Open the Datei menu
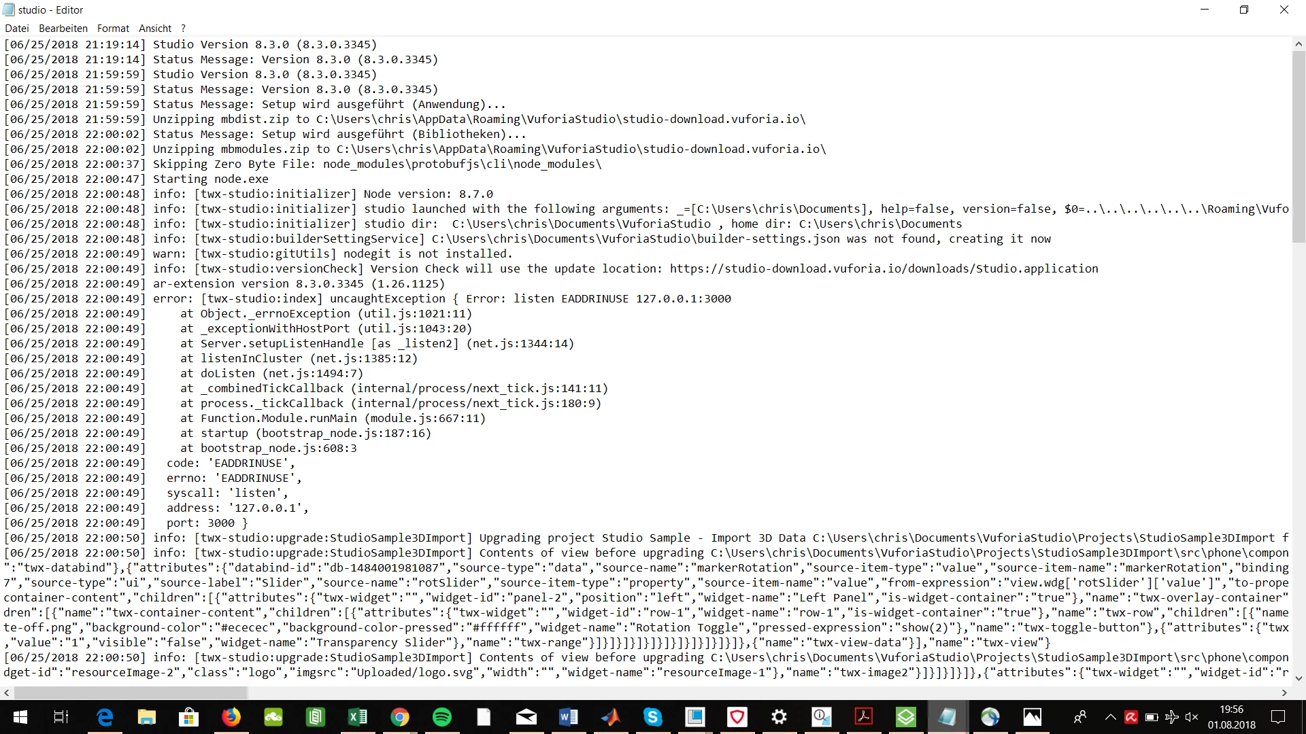Screen dimensions: 1306x734 [x=17, y=29]
